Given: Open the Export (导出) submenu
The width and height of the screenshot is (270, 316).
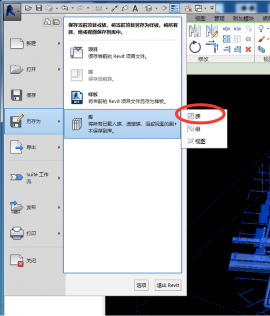Looking at the screenshot, I should (x=34, y=147).
